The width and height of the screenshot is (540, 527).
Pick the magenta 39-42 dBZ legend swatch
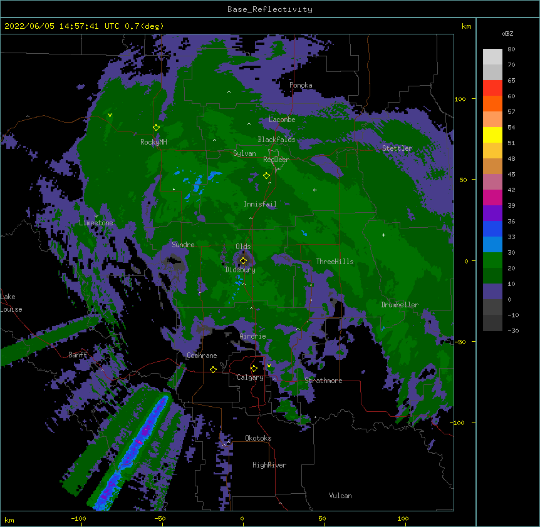492,197
